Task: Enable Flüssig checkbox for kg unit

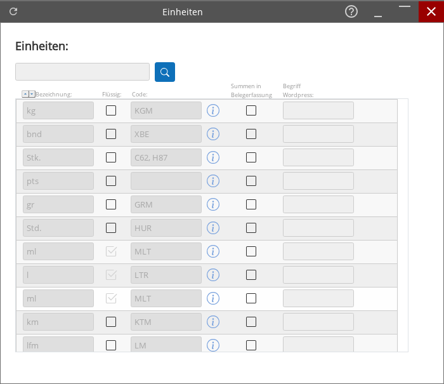Action: [111, 110]
